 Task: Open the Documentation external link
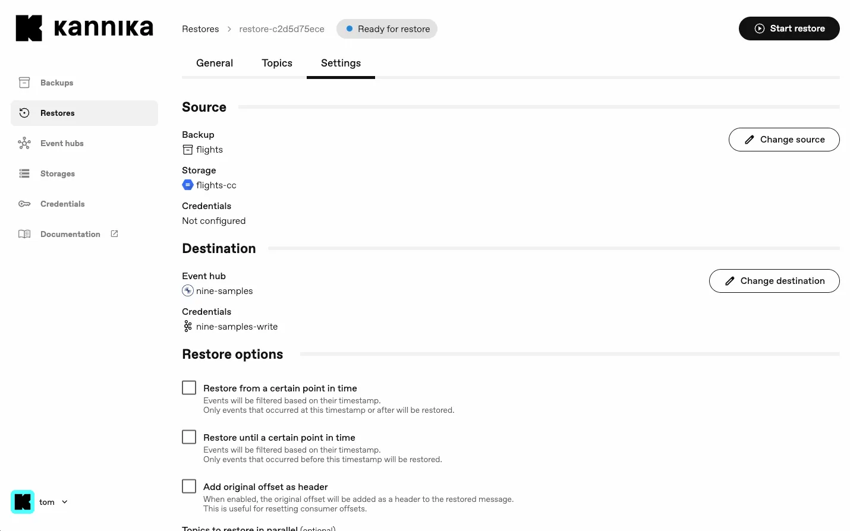pyautogui.click(x=70, y=234)
